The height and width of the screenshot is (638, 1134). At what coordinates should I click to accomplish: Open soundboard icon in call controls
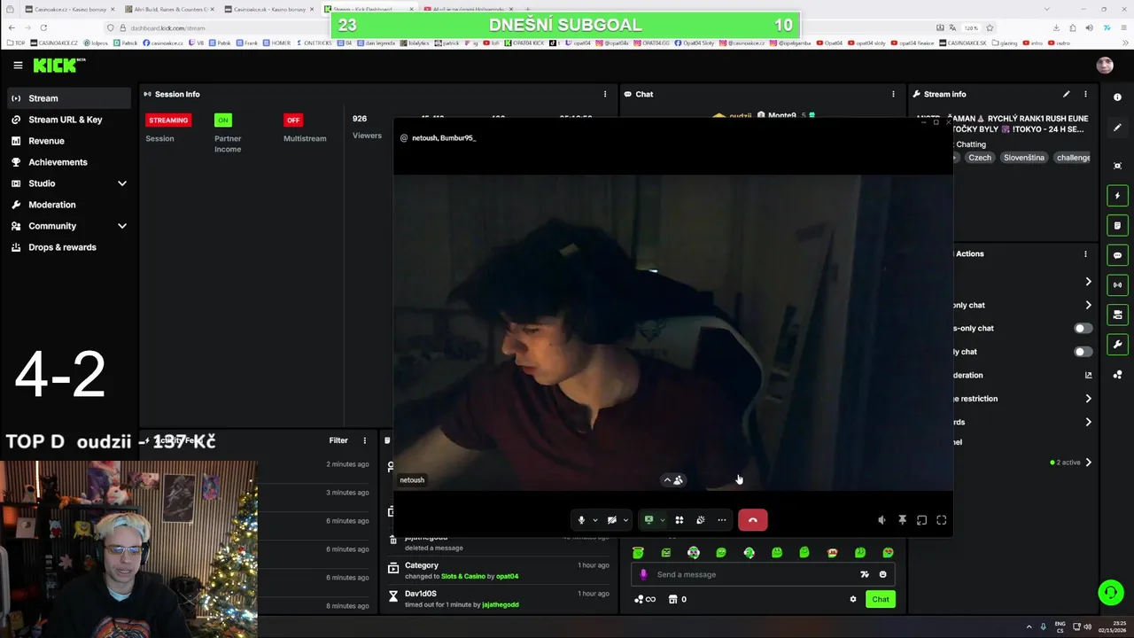[x=701, y=520]
